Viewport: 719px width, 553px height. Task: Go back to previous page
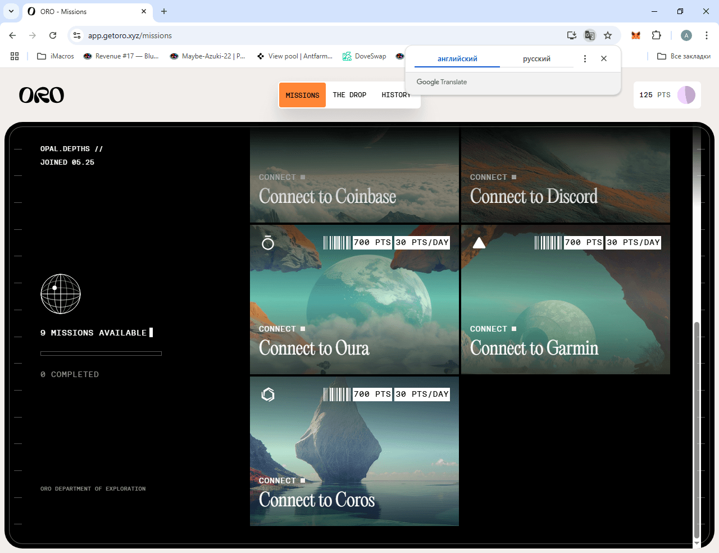click(x=12, y=35)
